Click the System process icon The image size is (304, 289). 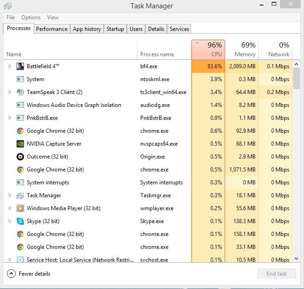coord(20,79)
